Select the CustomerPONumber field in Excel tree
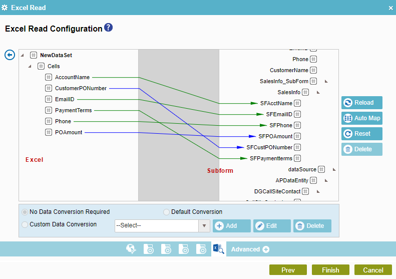 [x=80, y=88]
